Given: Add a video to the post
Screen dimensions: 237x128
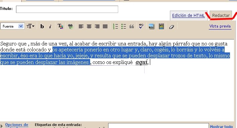Looking at the screenshot, I should tap(161, 27).
